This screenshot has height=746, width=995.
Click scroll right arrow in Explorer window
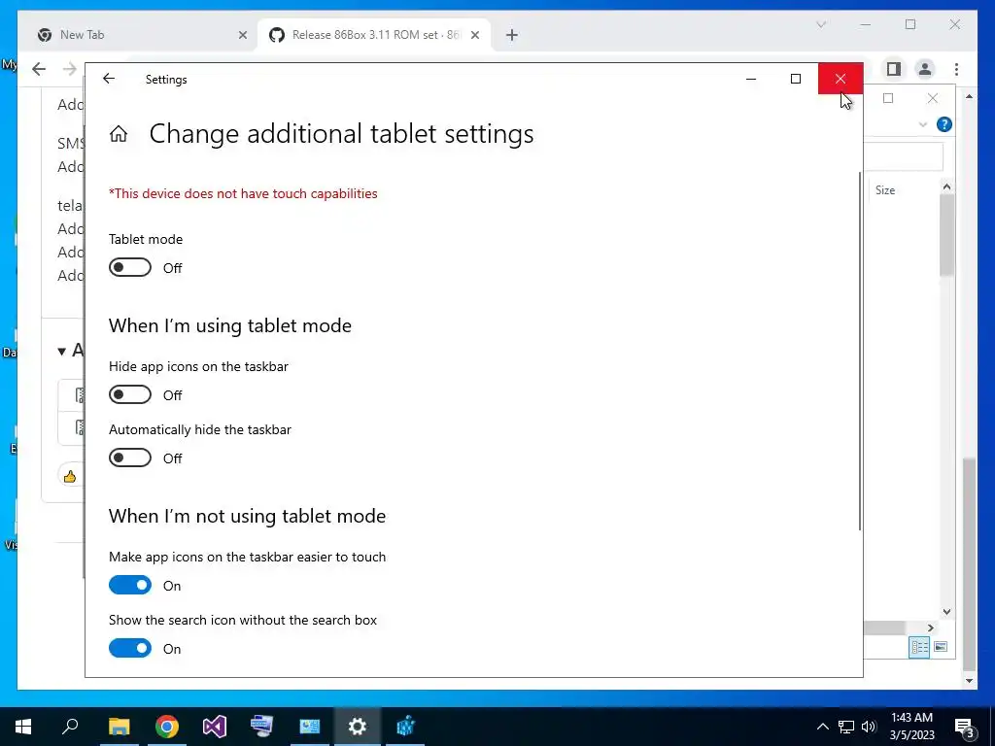click(930, 628)
